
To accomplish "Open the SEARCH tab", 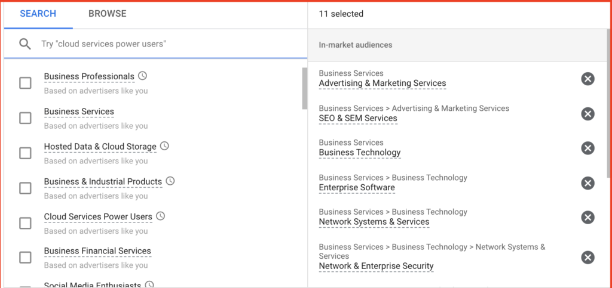I will 38,14.
